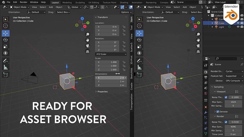Viewport: 244px width, 137px height.
Task: Open the Sketchfab sidebar tab
Action: pos(131,73)
